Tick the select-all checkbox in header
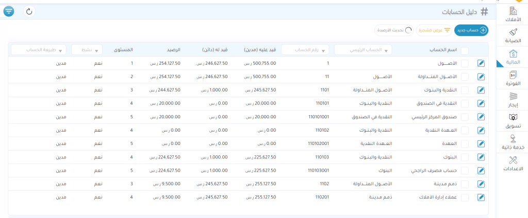Viewport: 528px width, 218px height. [465, 51]
